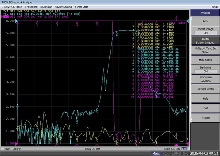220x156 pixels.
Task: Open the Mkr/Analysis menu
Action: tap(63, 7)
